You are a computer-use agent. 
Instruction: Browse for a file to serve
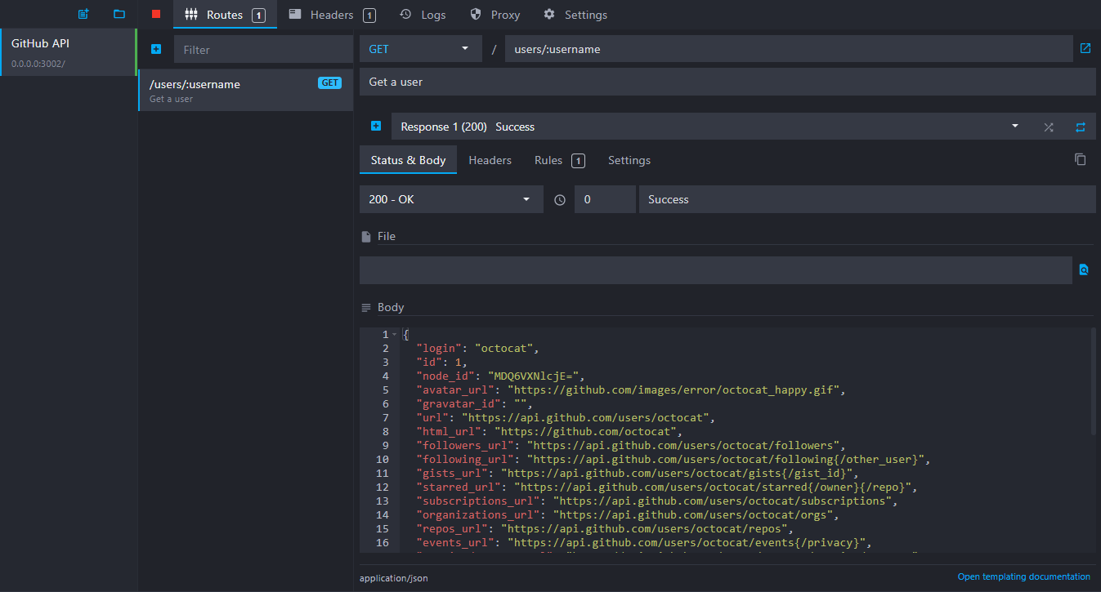1084,270
